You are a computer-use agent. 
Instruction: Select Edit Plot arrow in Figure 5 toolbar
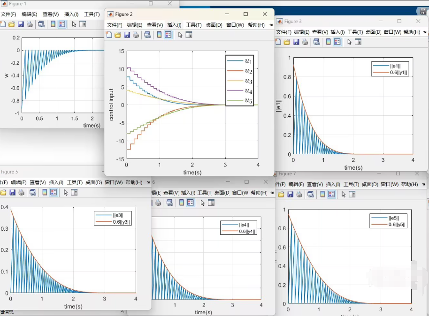pyautogui.click(x=66, y=192)
